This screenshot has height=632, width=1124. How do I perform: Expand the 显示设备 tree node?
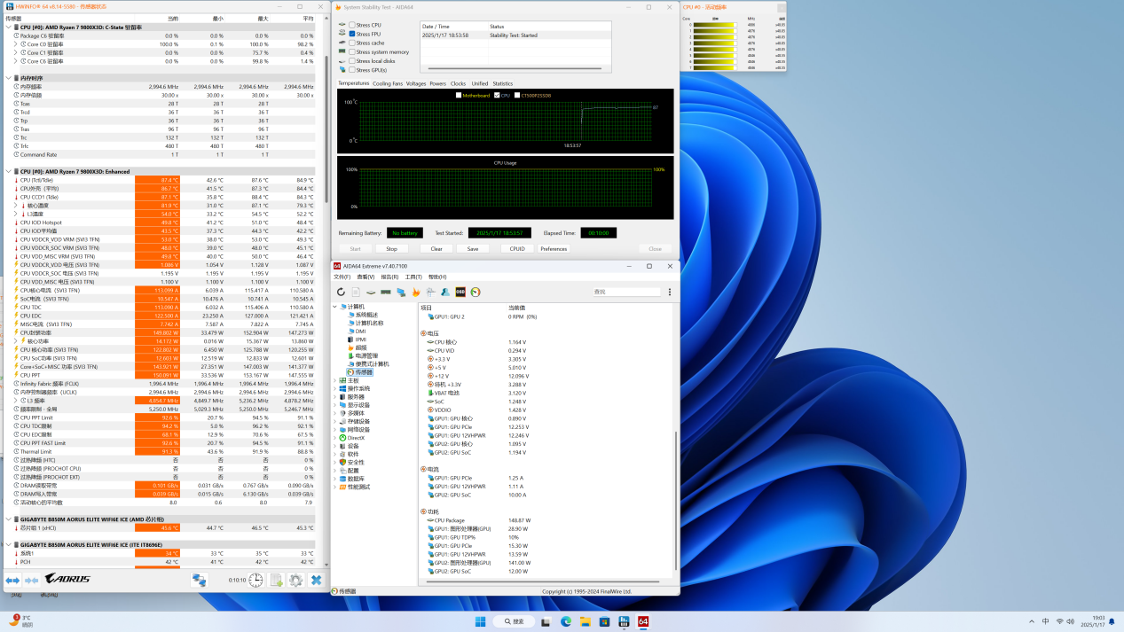tap(335, 404)
